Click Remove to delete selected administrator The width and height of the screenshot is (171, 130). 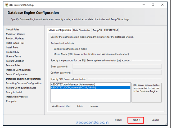click(x=94, y=106)
